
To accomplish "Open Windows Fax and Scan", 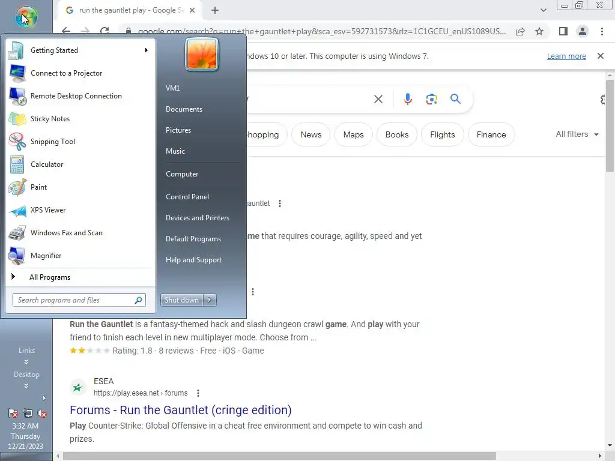I will [x=80, y=232].
